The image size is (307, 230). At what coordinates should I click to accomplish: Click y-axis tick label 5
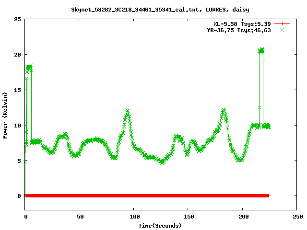tap(19, 161)
